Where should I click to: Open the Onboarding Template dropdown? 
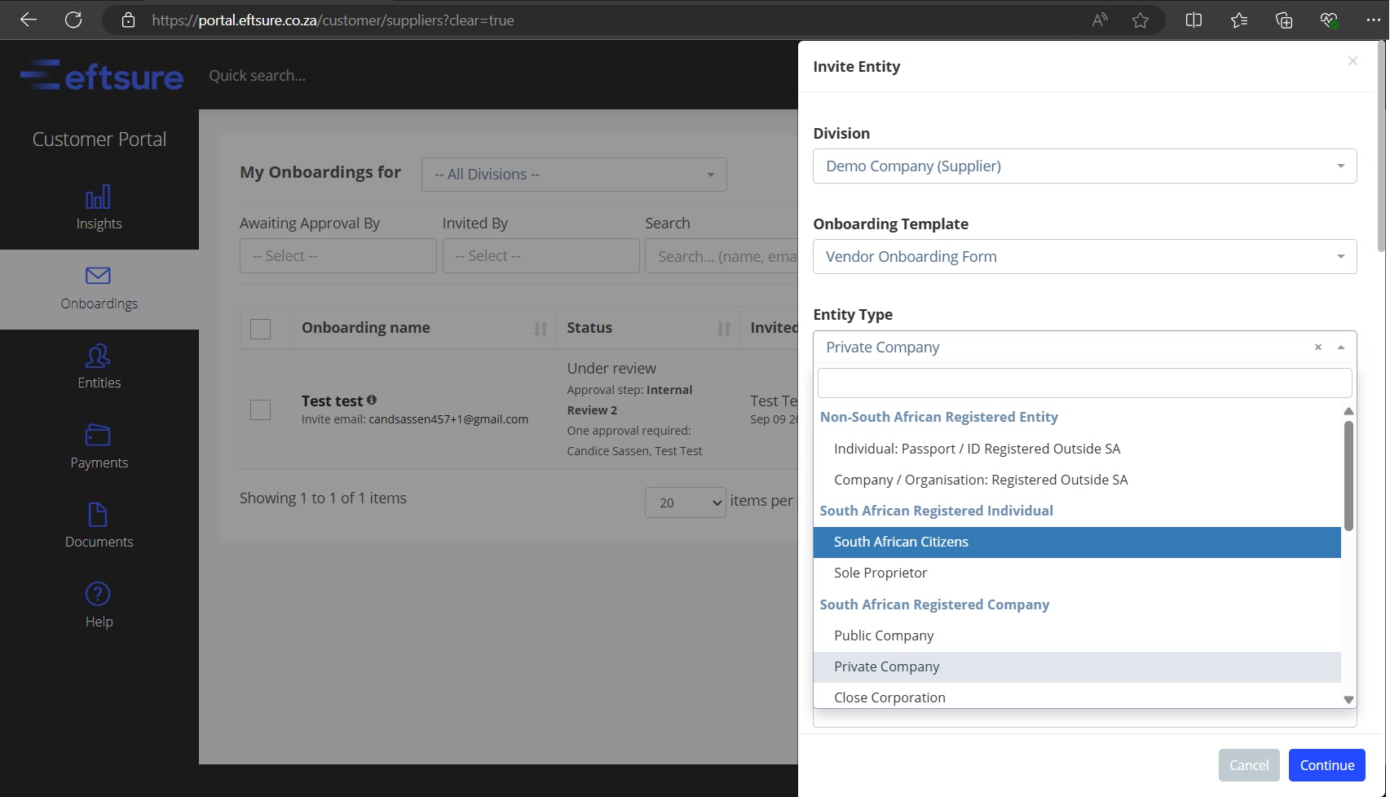(1084, 257)
